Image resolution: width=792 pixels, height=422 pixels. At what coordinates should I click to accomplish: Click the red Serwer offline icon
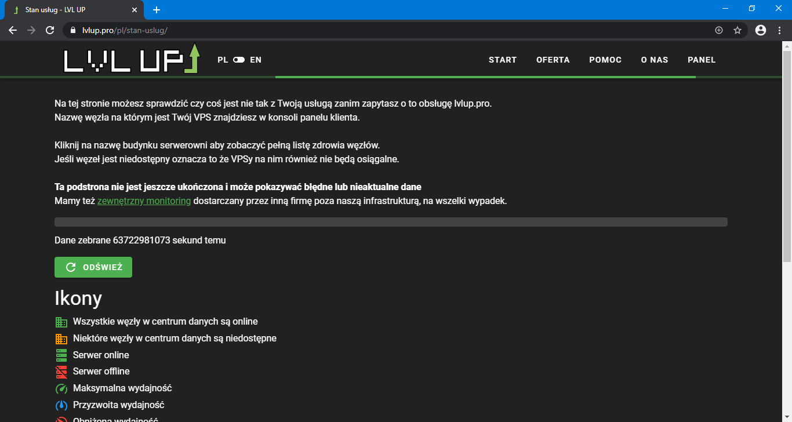pyautogui.click(x=61, y=372)
